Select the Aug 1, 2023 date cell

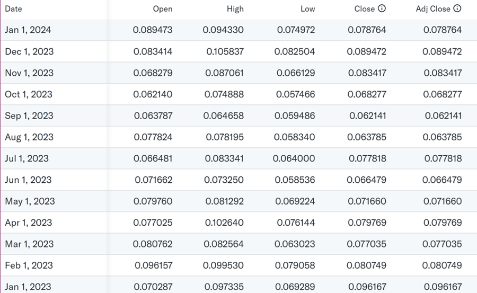coord(29,137)
